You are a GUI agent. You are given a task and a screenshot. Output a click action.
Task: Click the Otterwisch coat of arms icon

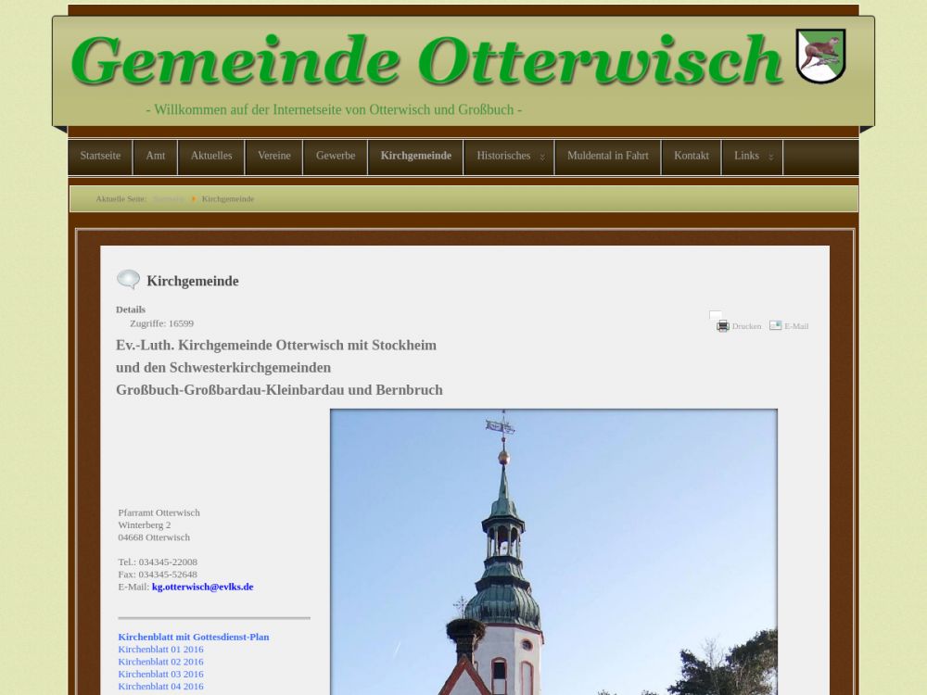(x=820, y=56)
